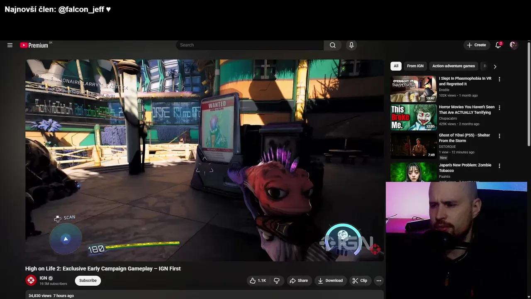Screen dimensions: 531x299
Task: Open the Create button
Action: [476, 45]
